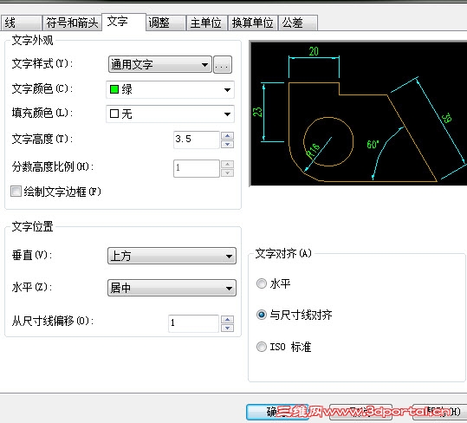Click the dimension preview image
This screenshot has width=467, height=423.
pos(359,114)
